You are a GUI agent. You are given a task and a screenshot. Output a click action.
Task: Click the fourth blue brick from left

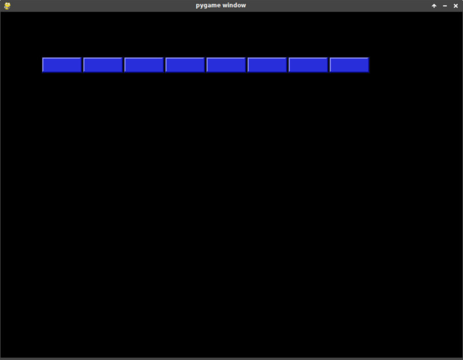(x=185, y=65)
